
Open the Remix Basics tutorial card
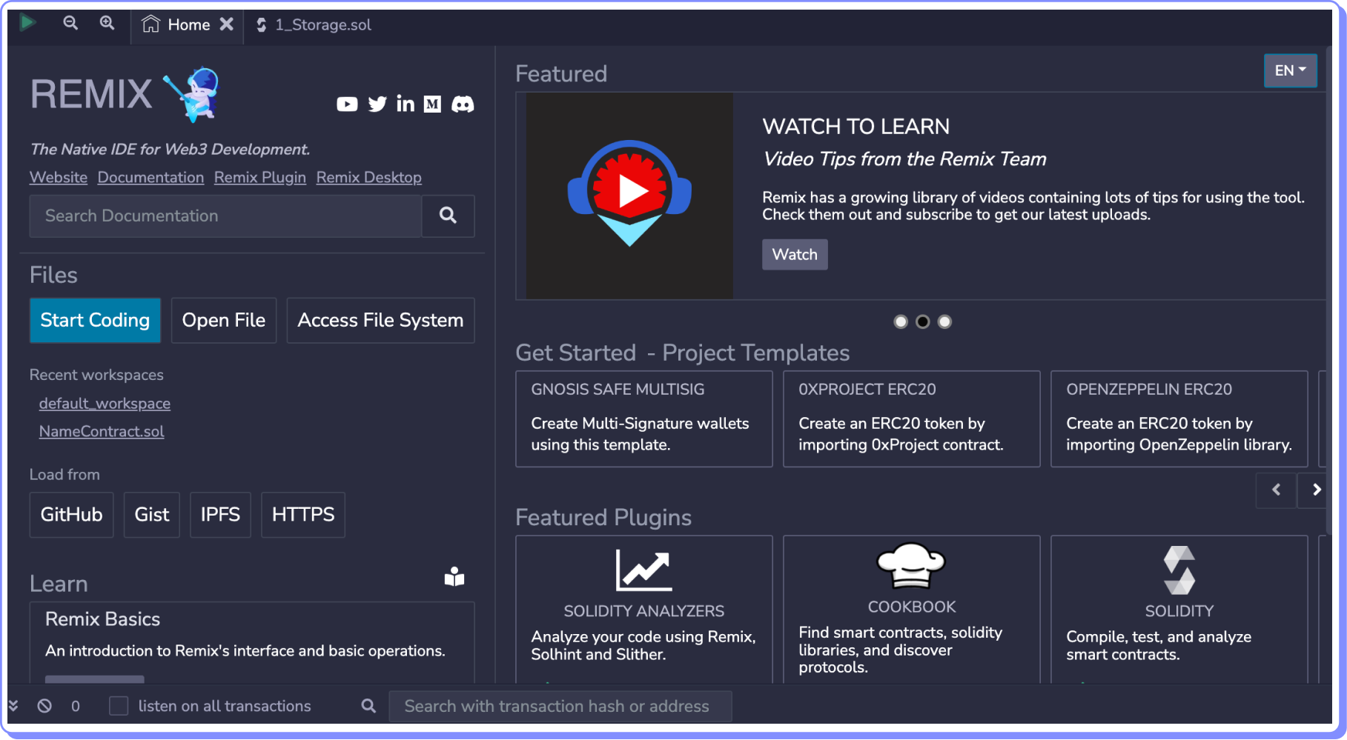(252, 642)
